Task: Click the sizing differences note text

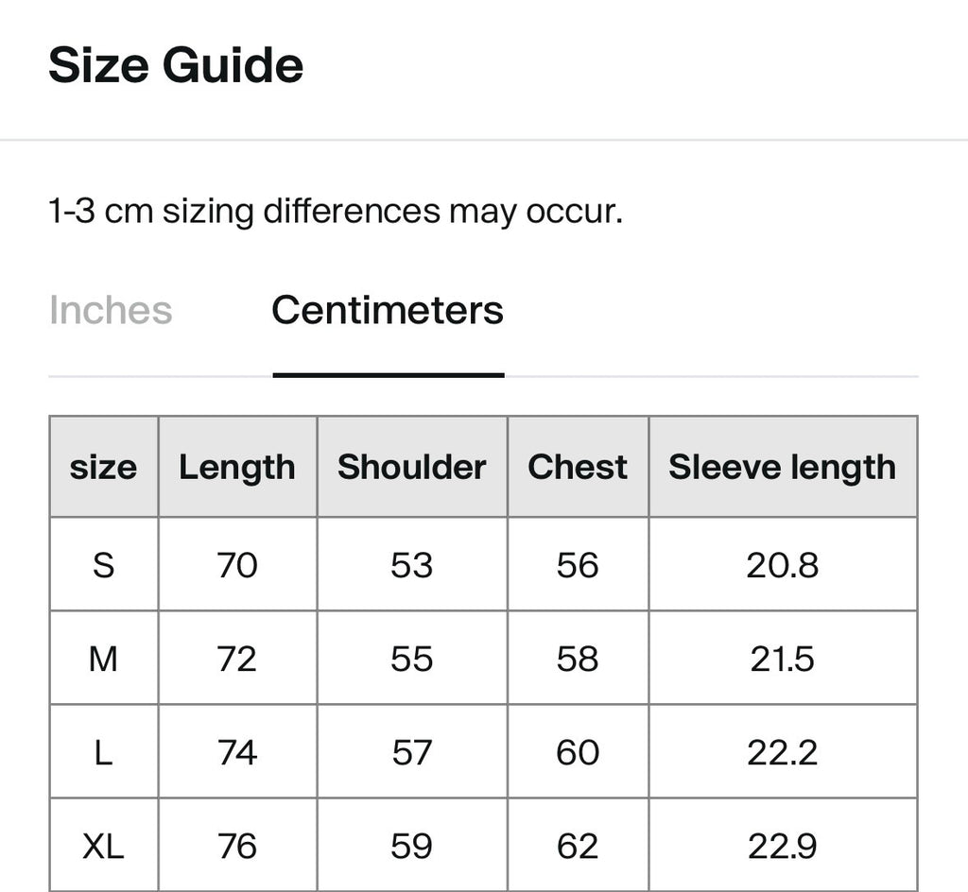Action: click(x=336, y=212)
